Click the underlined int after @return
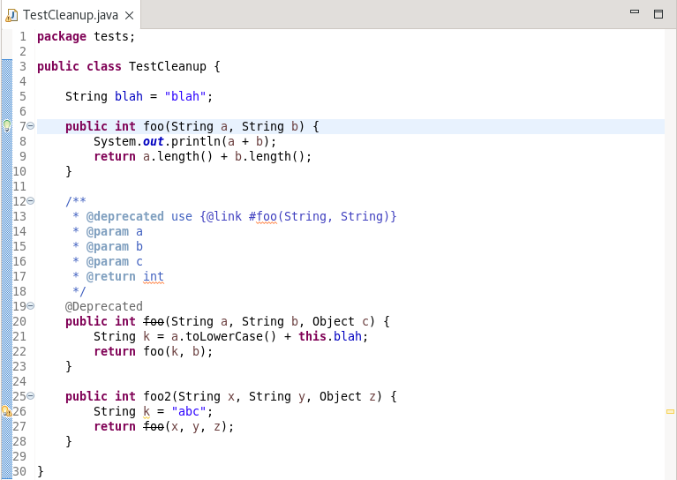The height and width of the screenshot is (480, 677). (x=154, y=276)
